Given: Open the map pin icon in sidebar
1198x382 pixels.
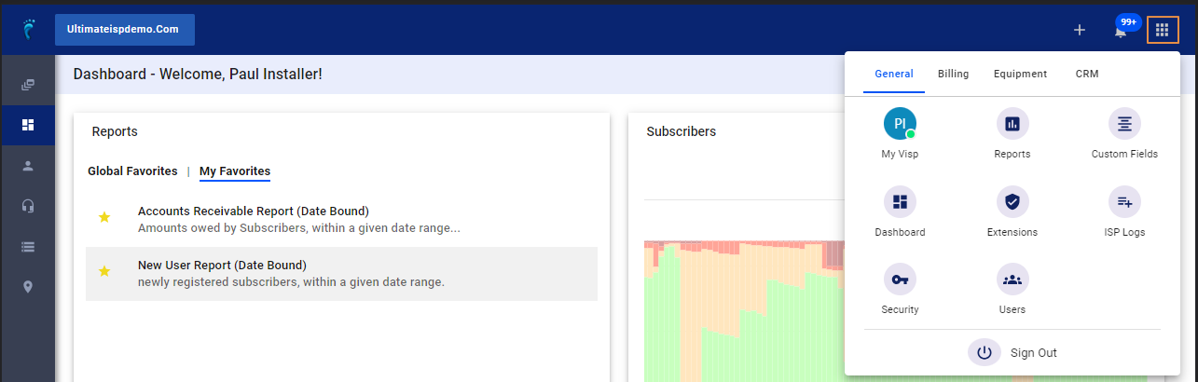Looking at the screenshot, I should point(28,287).
